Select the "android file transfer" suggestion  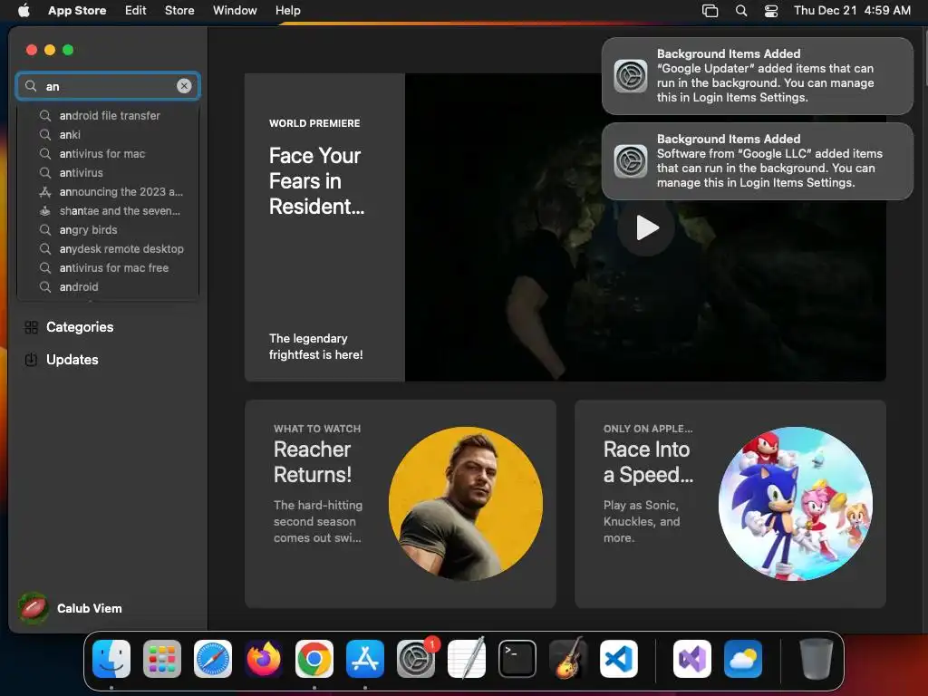coord(108,115)
